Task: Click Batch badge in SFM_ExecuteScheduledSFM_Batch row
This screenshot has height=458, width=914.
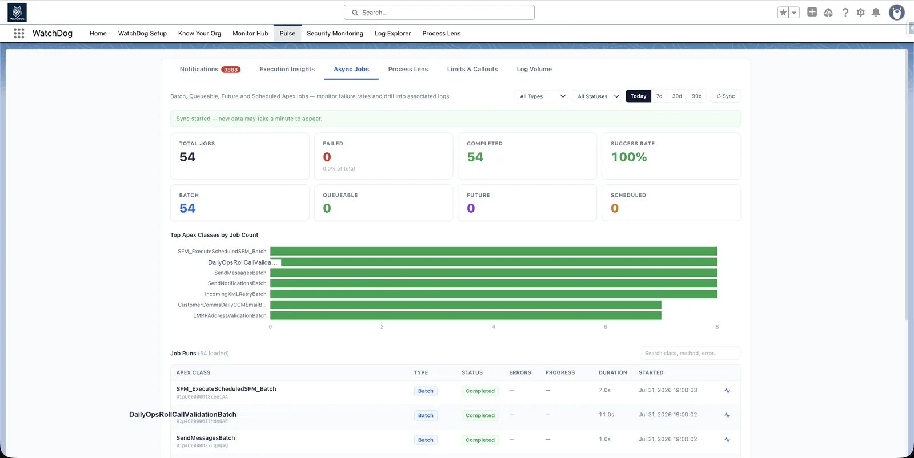Action: [x=426, y=391]
